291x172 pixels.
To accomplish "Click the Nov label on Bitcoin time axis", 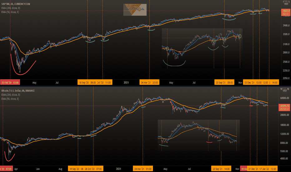I will pyautogui.click(x=237, y=169).
